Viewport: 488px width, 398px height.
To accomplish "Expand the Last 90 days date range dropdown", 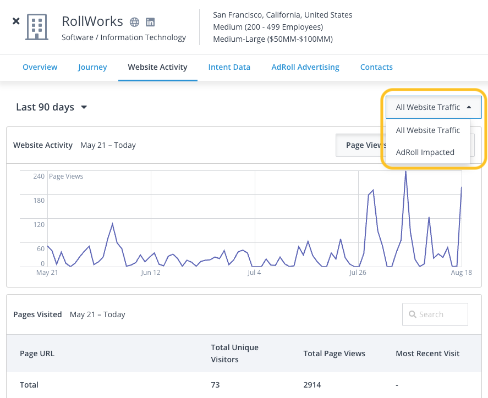I will (51, 107).
